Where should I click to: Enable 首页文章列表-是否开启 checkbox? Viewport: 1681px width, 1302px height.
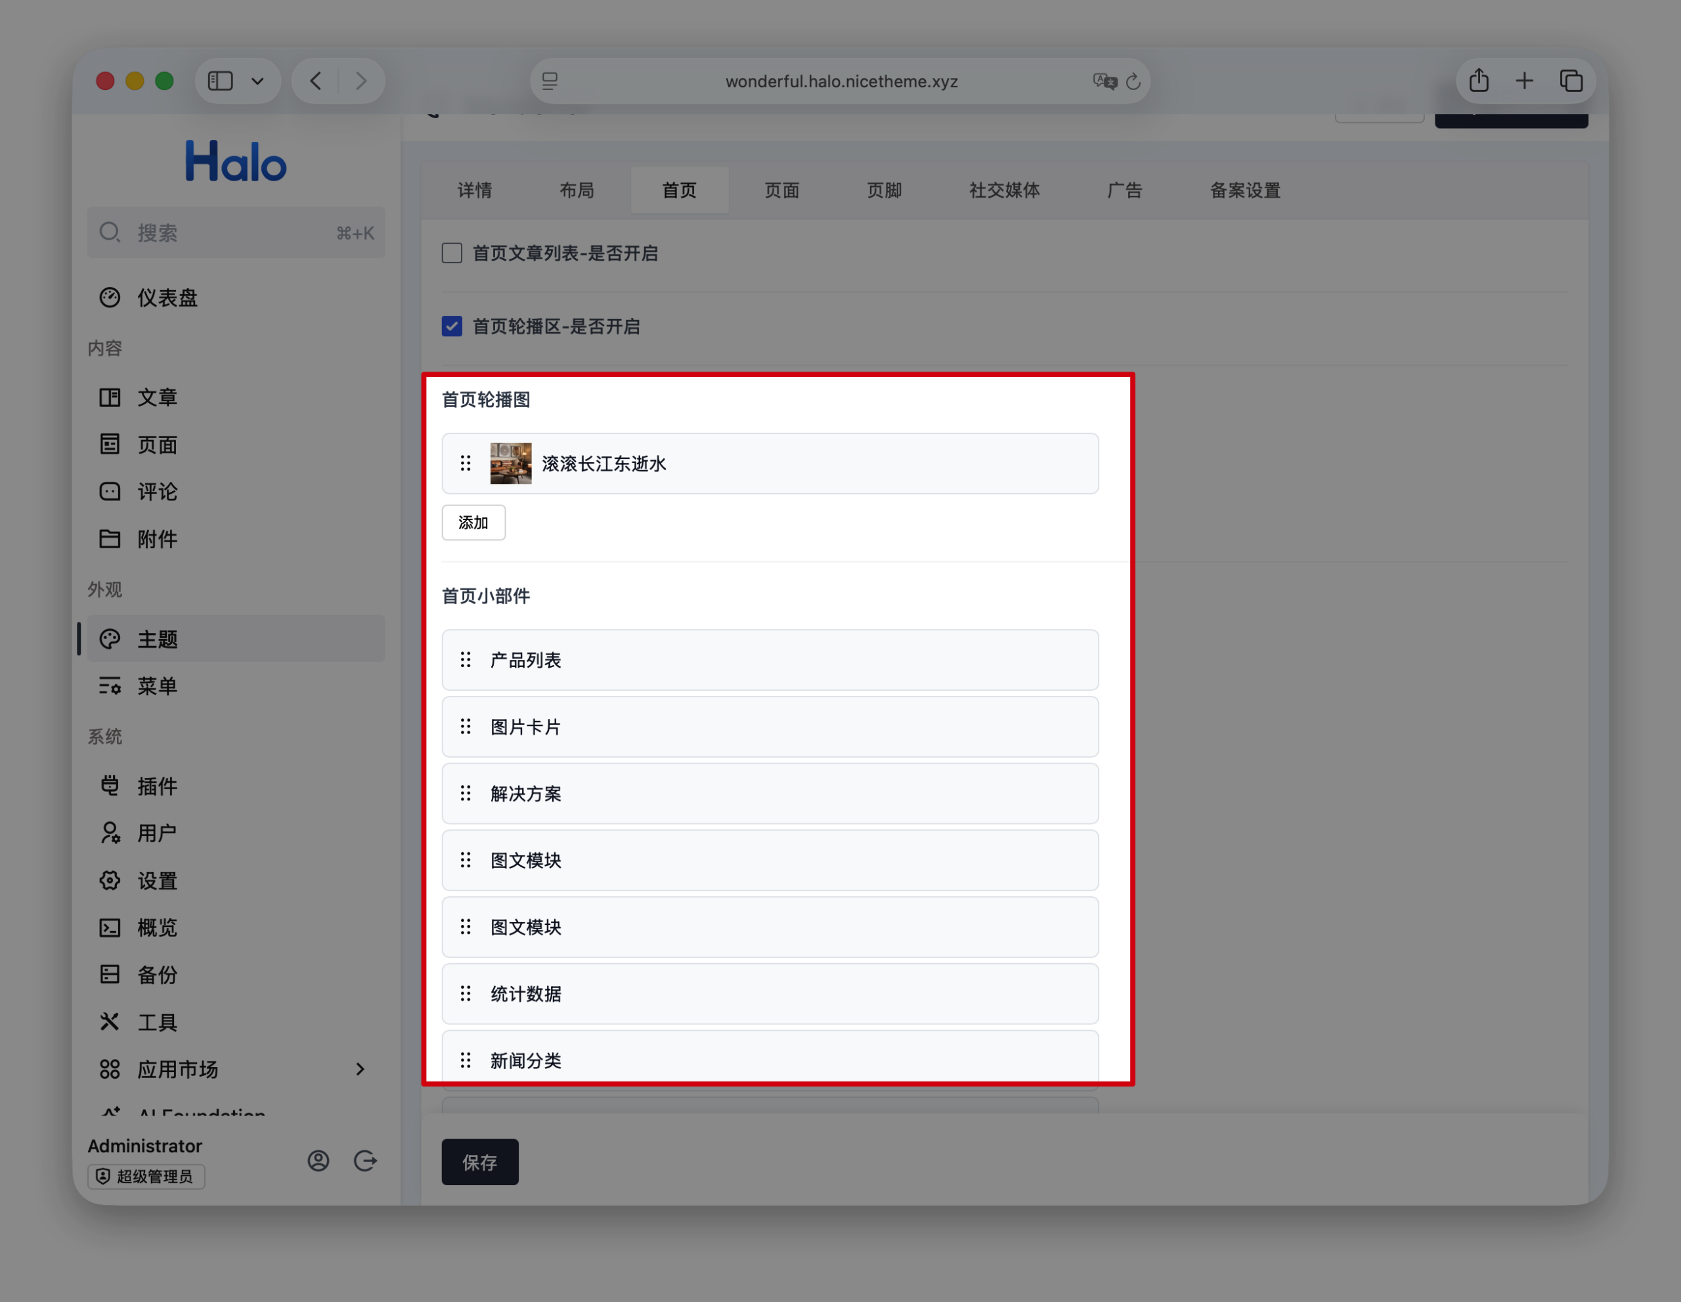(x=452, y=253)
